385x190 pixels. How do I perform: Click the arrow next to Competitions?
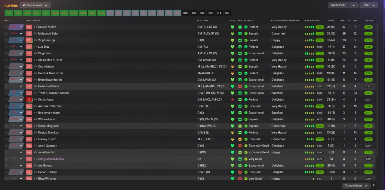374,185
